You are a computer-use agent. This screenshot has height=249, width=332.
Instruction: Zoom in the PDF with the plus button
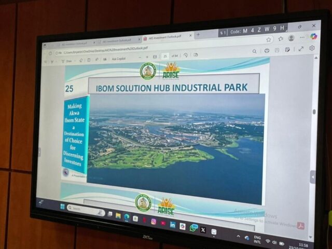click(147, 57)
